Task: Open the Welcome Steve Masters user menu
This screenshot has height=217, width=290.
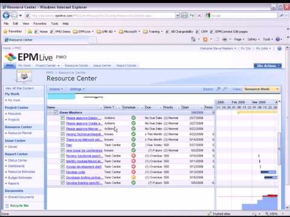Action: pos(218,48)
